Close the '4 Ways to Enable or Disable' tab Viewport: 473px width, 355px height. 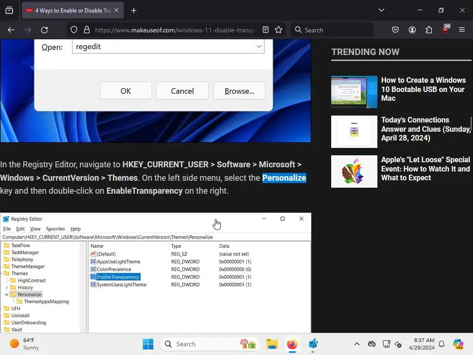(x=116, y=10)
